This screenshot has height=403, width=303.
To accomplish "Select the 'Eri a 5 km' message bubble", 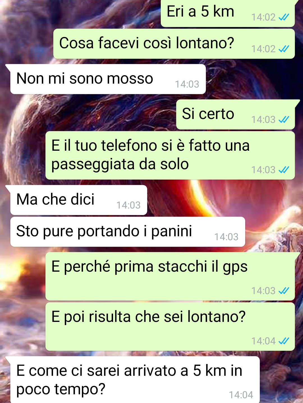I will click(228, 13).
